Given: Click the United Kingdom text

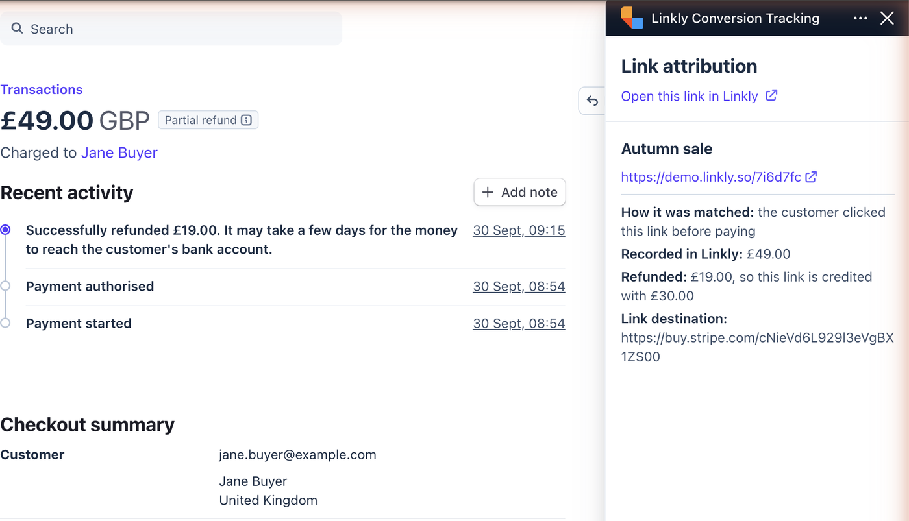Looking at the screenshot, I should pos(268,500).
